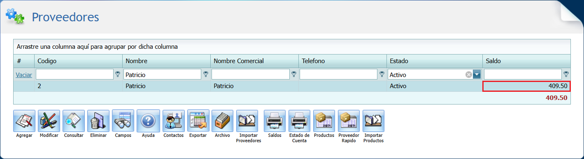Click the Ayuda help icon

(148, 121)
